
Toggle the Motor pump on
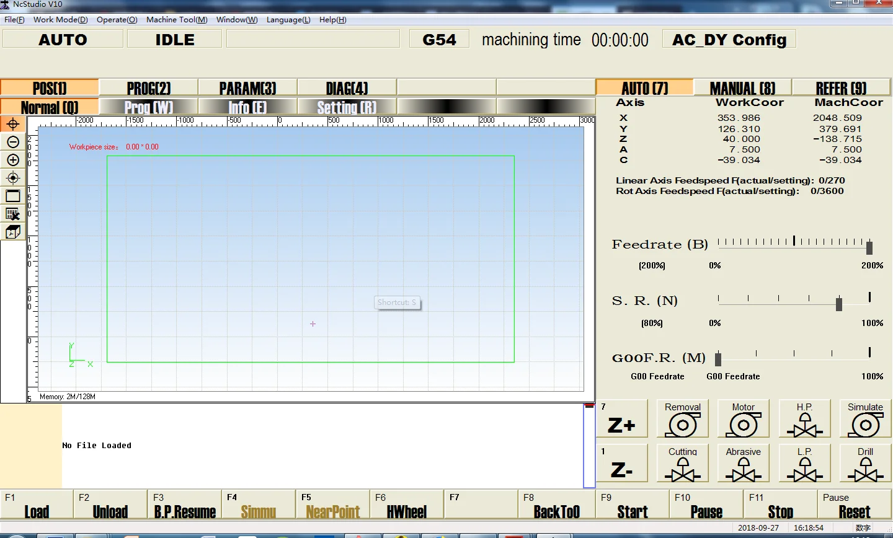pos(743,420)
